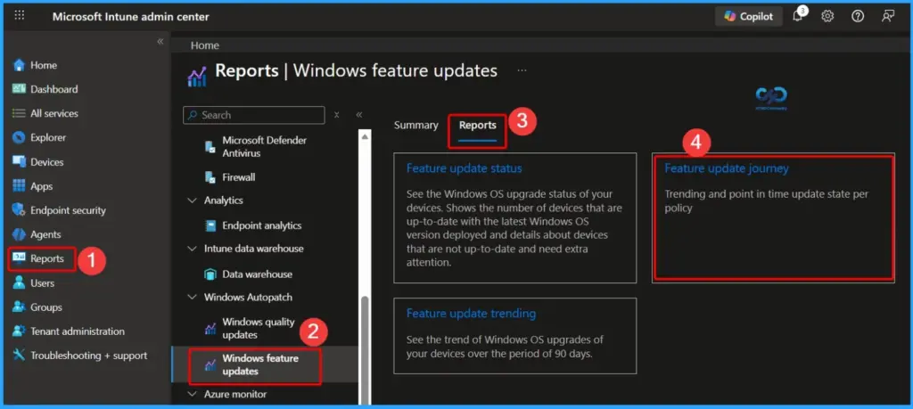Open Copilot in the top bar
913x409 pixels.
pos(748,16)
